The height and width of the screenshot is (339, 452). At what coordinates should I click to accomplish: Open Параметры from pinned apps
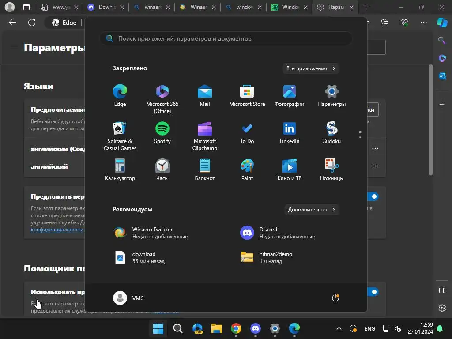click(332, 96)
